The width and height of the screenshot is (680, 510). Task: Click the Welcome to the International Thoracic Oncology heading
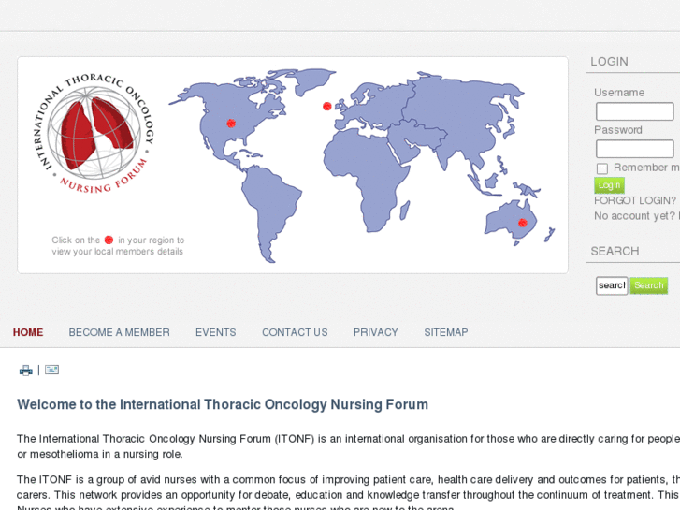[223, 404]
